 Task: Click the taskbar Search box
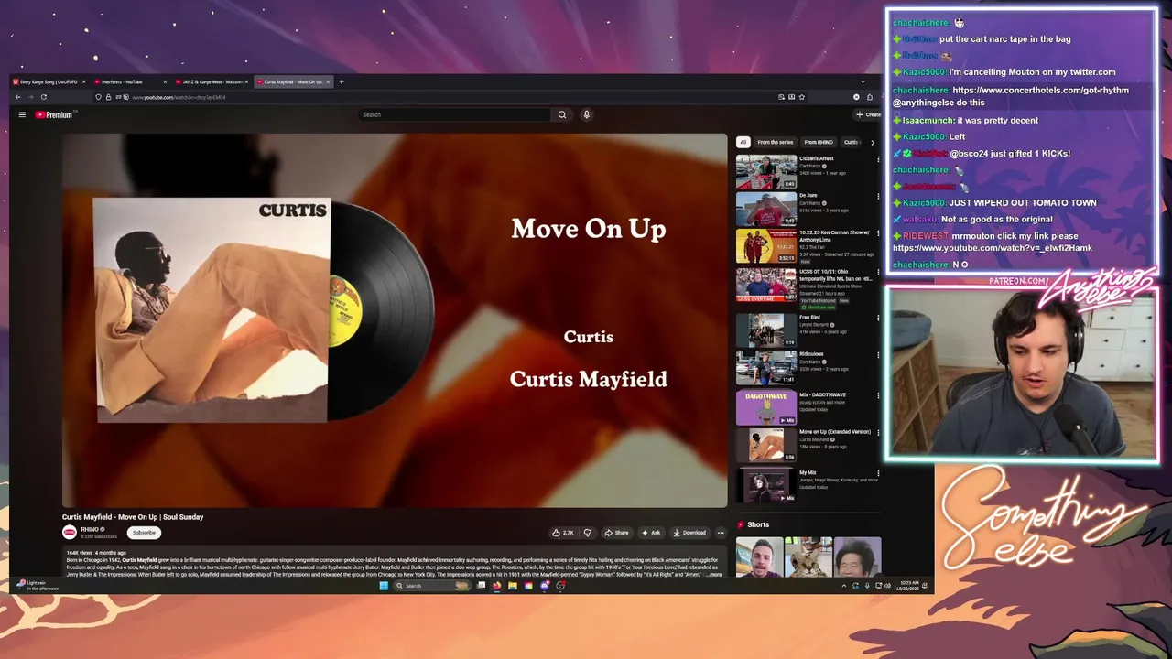point(430,586)
